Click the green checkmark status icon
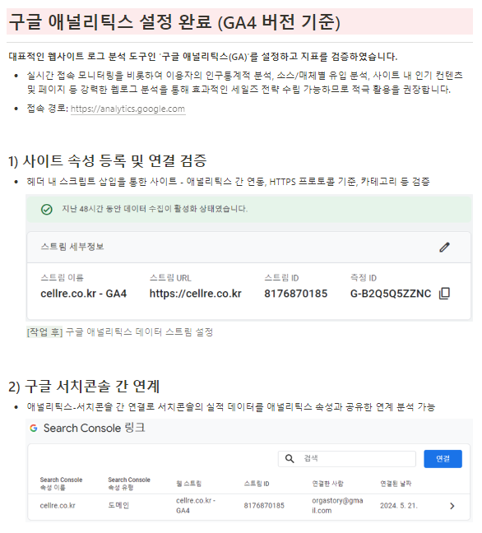Screen dimensions: 482x533 [47, 209]
